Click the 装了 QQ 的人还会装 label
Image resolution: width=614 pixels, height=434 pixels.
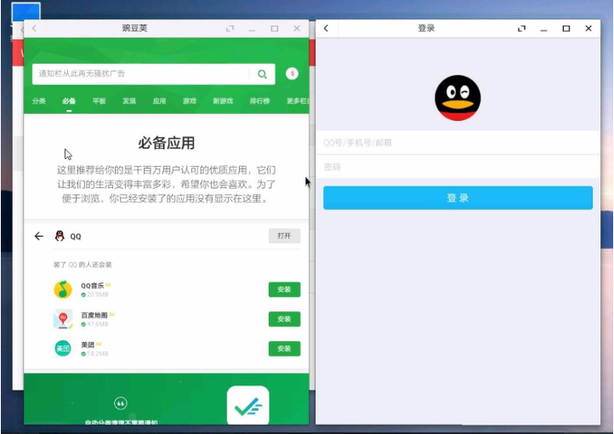click(82, 265)
